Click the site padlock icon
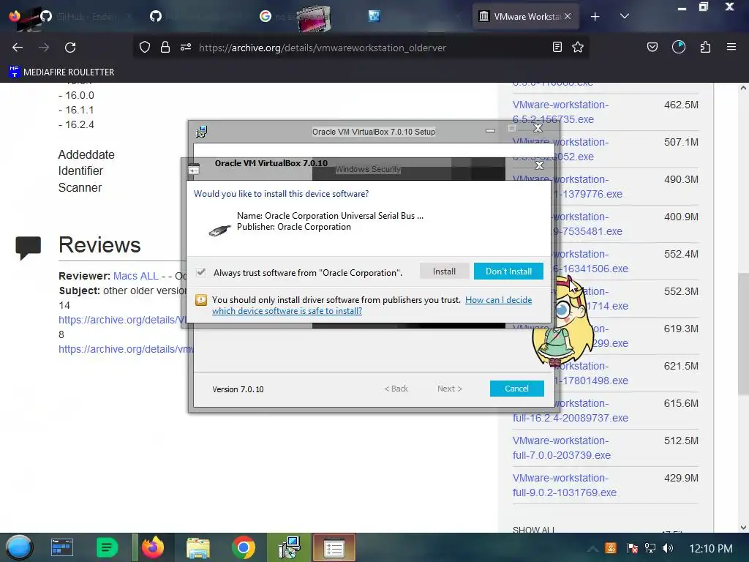This screenshot has height=562, width=749. click(165, 47)
